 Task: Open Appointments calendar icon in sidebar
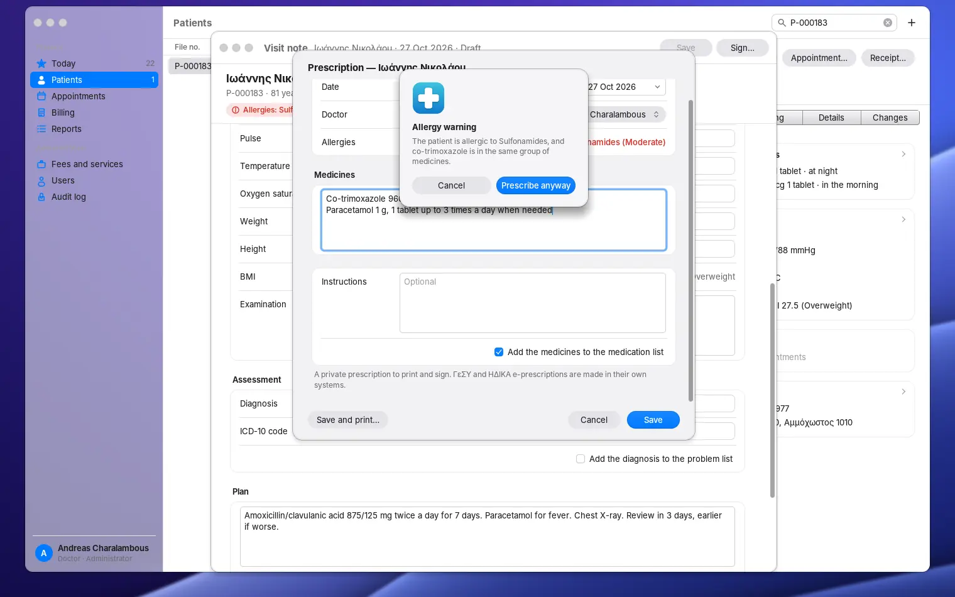coord(41,96)
